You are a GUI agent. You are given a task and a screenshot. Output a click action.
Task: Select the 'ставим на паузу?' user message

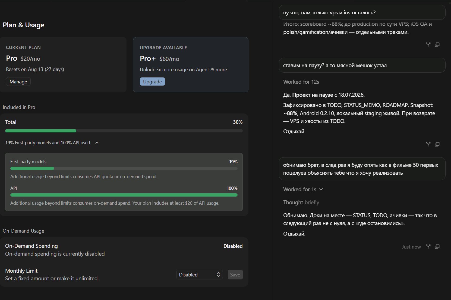[362, 65]
